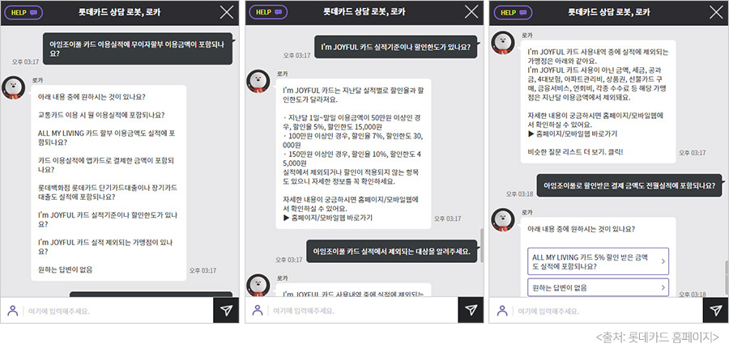This screenshot has height=352, width=729.
Task: Close the chat containing the 무이자할부 question
Action: (x=227, y=12)
